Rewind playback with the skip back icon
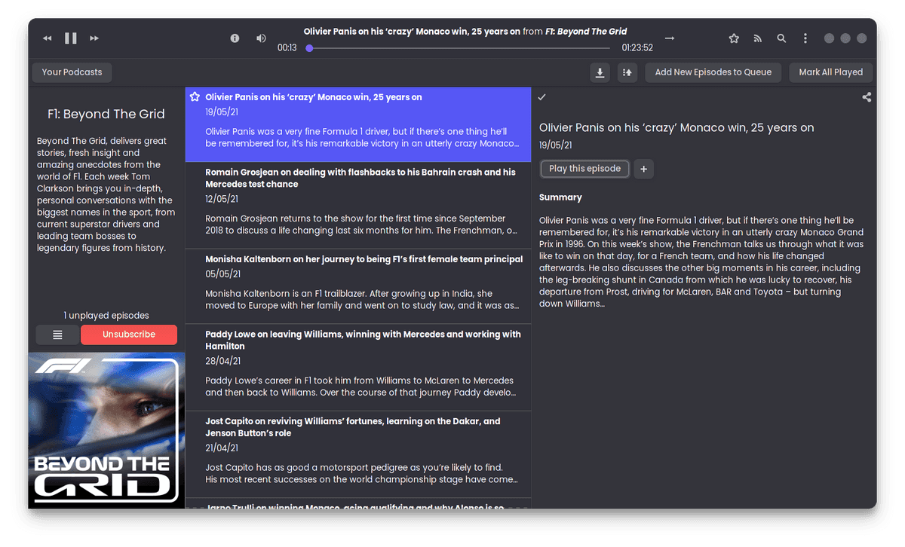The image size is (905, 547). (x=48, y=38)
